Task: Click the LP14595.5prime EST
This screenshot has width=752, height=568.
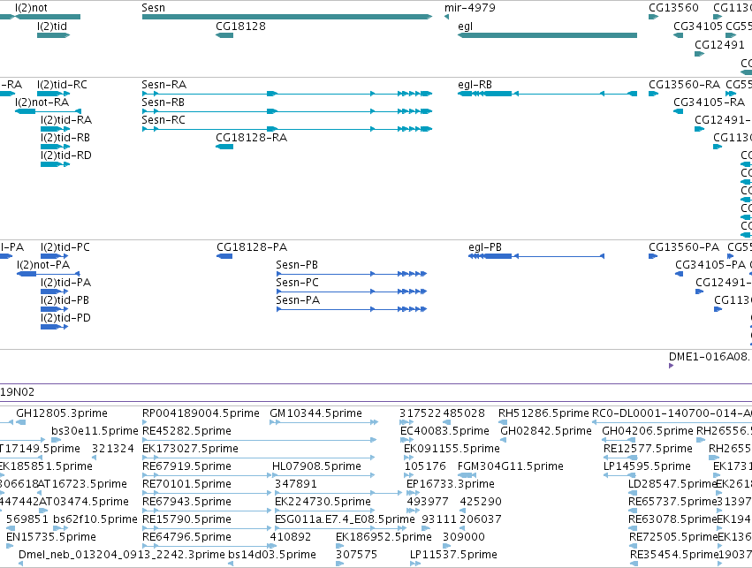Action: pos(619,475)
